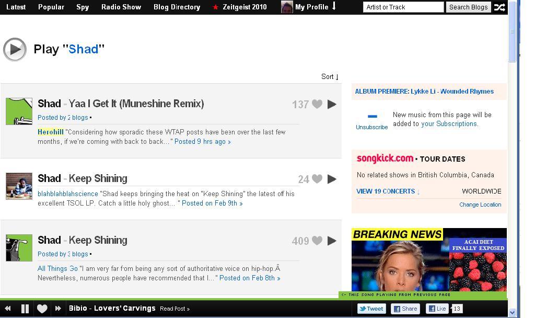535x318 pixels.
Task: Open Posted on Feb 8th link
Action: click(250, 278)
